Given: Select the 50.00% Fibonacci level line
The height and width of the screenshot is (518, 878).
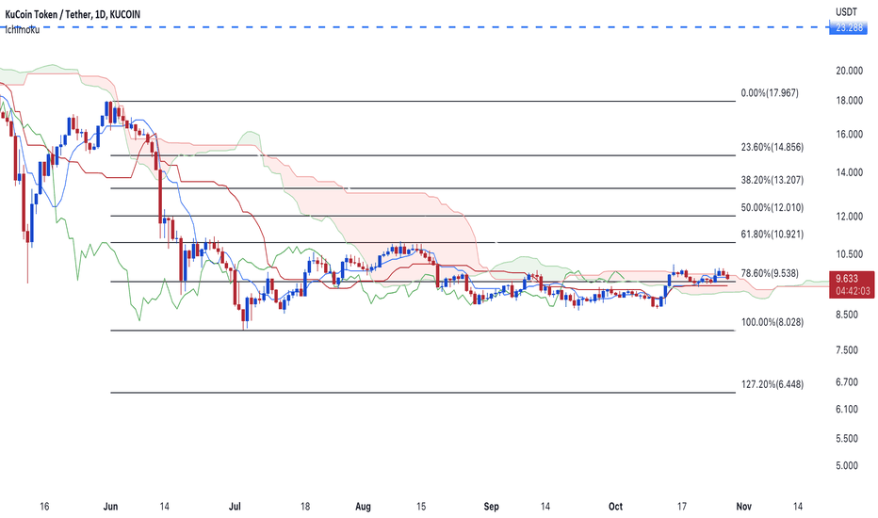Looking at the screenshot, I should point(423,217).
